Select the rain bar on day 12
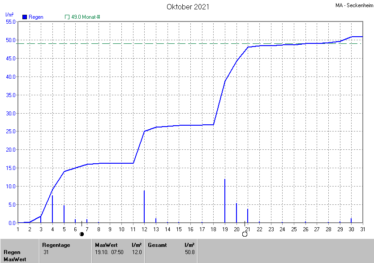Viewport: 374px width, 263px height. pyautogui.click(x=144, y=207)
